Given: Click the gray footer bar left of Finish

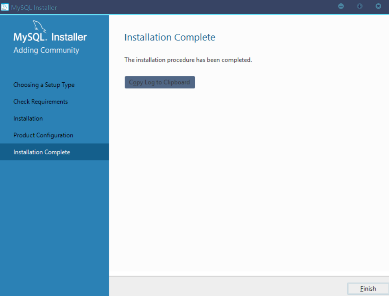Looking at the screenshot, I should pos(224,286).
